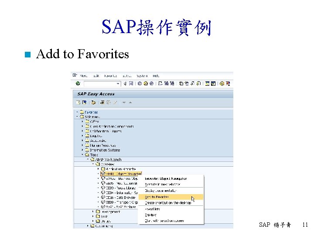Screen dimensions: 314x235
Task: Choose Create shortcut on the desktop
Action: (x=171, y=203)
